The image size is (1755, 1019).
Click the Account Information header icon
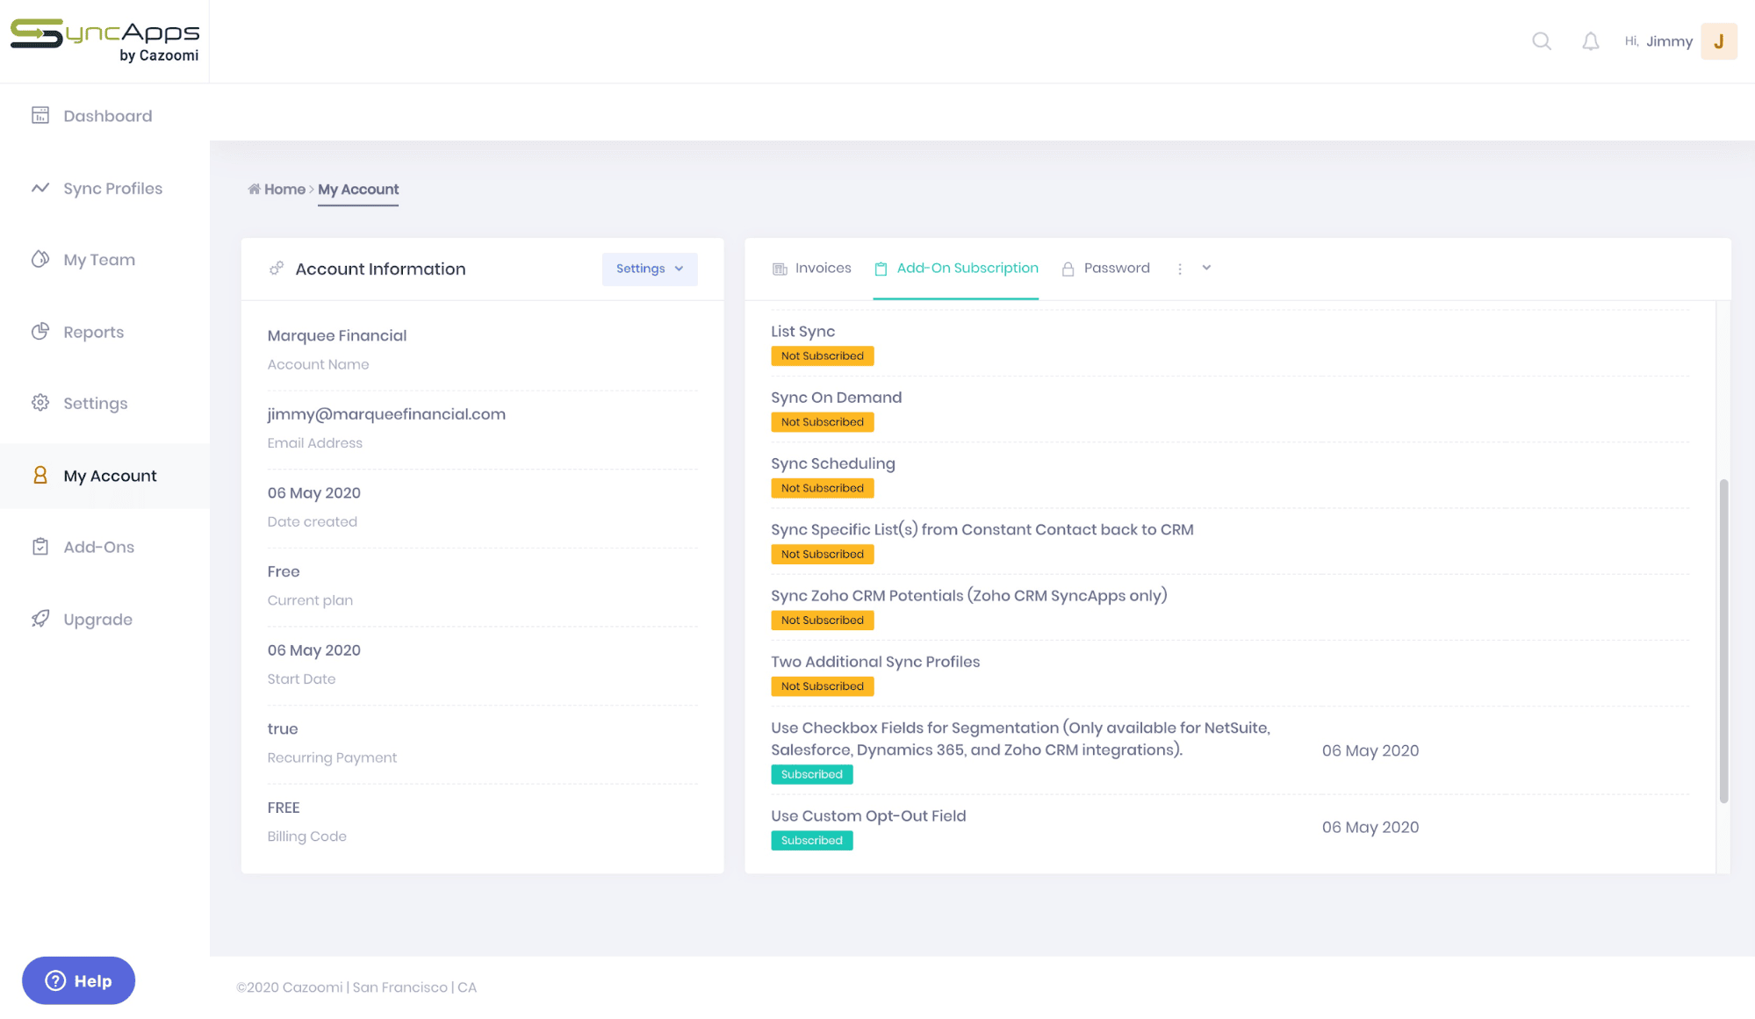pyautogui.click(x=276, y=269)
